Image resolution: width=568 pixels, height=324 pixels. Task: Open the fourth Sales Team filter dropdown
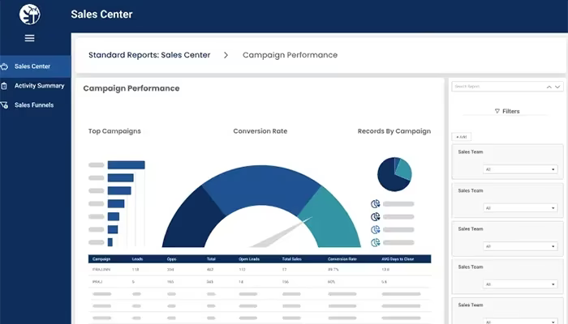(x=520, y=284)
